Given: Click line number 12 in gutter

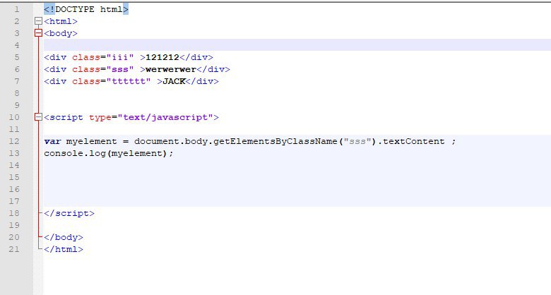Looking at the screenshot, I should pyautogui.click(x=14, y=141).
